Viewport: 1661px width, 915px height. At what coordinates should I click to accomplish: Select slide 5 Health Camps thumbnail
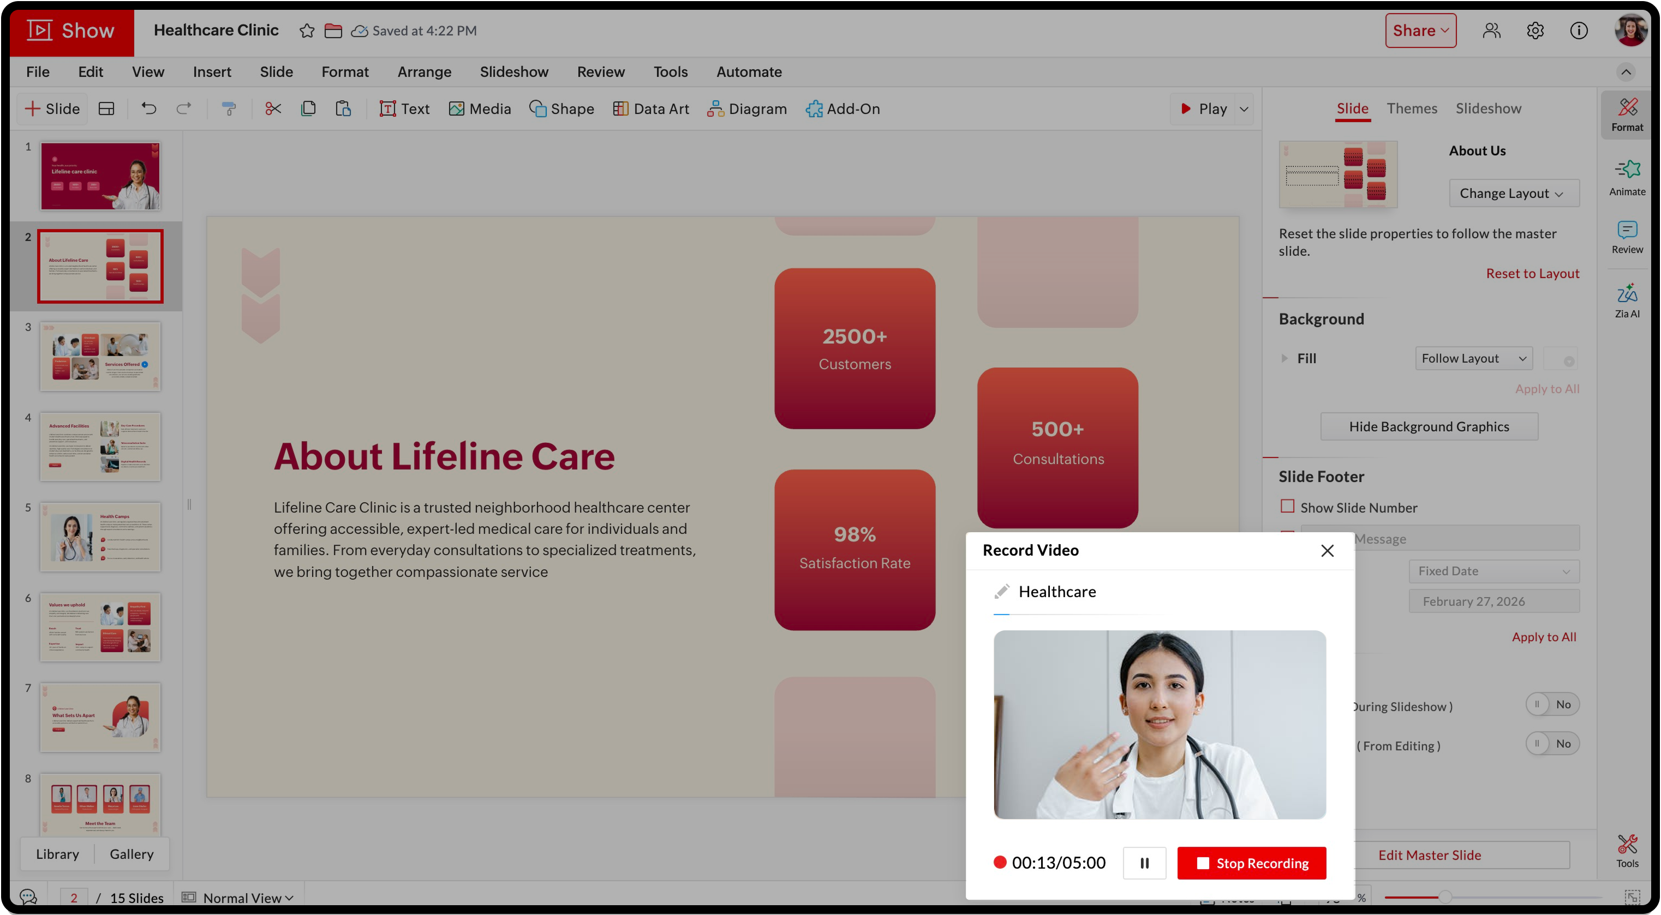click(100, 537)
